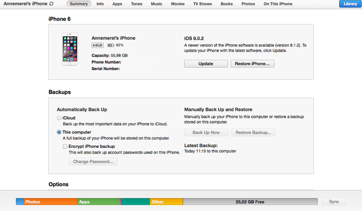Click the teal storage segment
This screenshot has width=362, height=211.
click(135, 202)
